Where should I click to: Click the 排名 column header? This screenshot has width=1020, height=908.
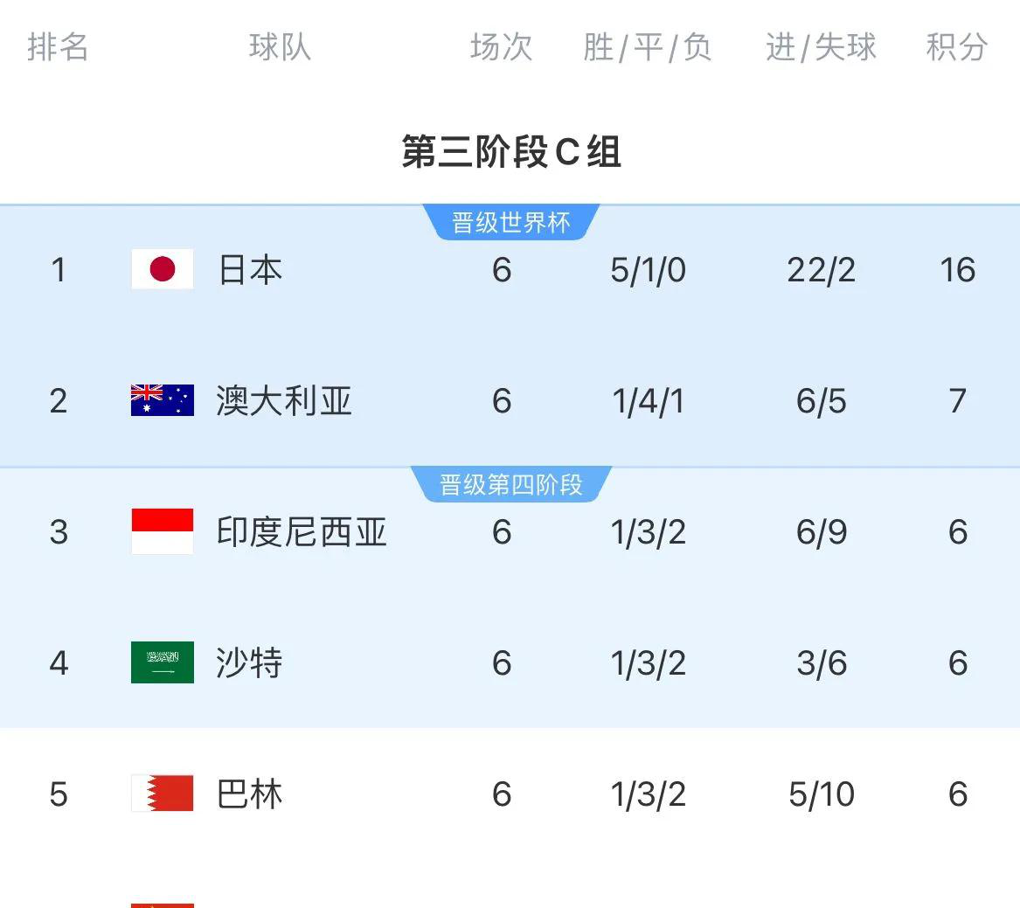tap(58, 47)
